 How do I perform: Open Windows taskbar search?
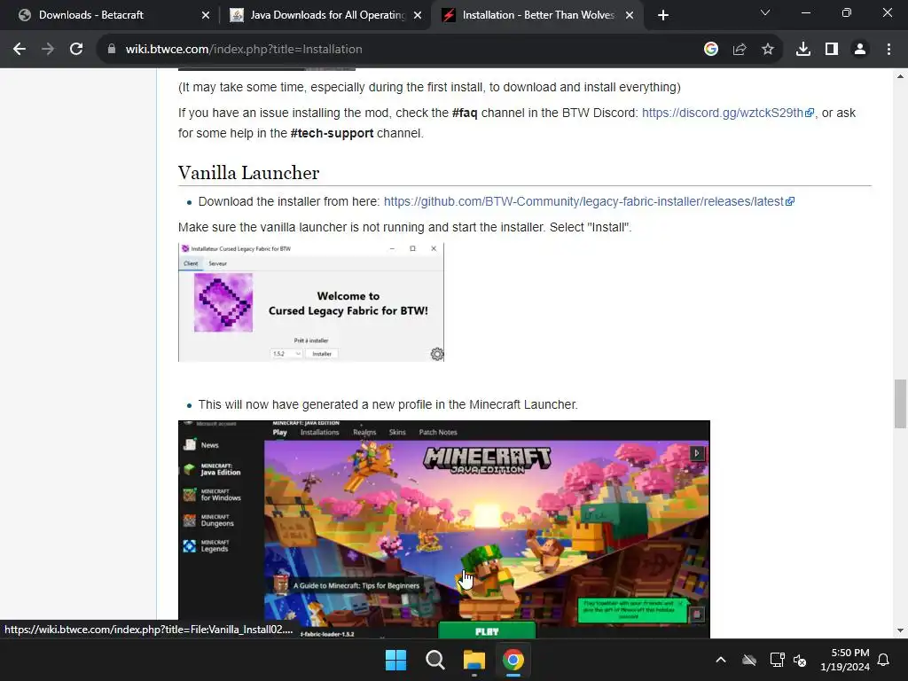[x=434, y=660]
